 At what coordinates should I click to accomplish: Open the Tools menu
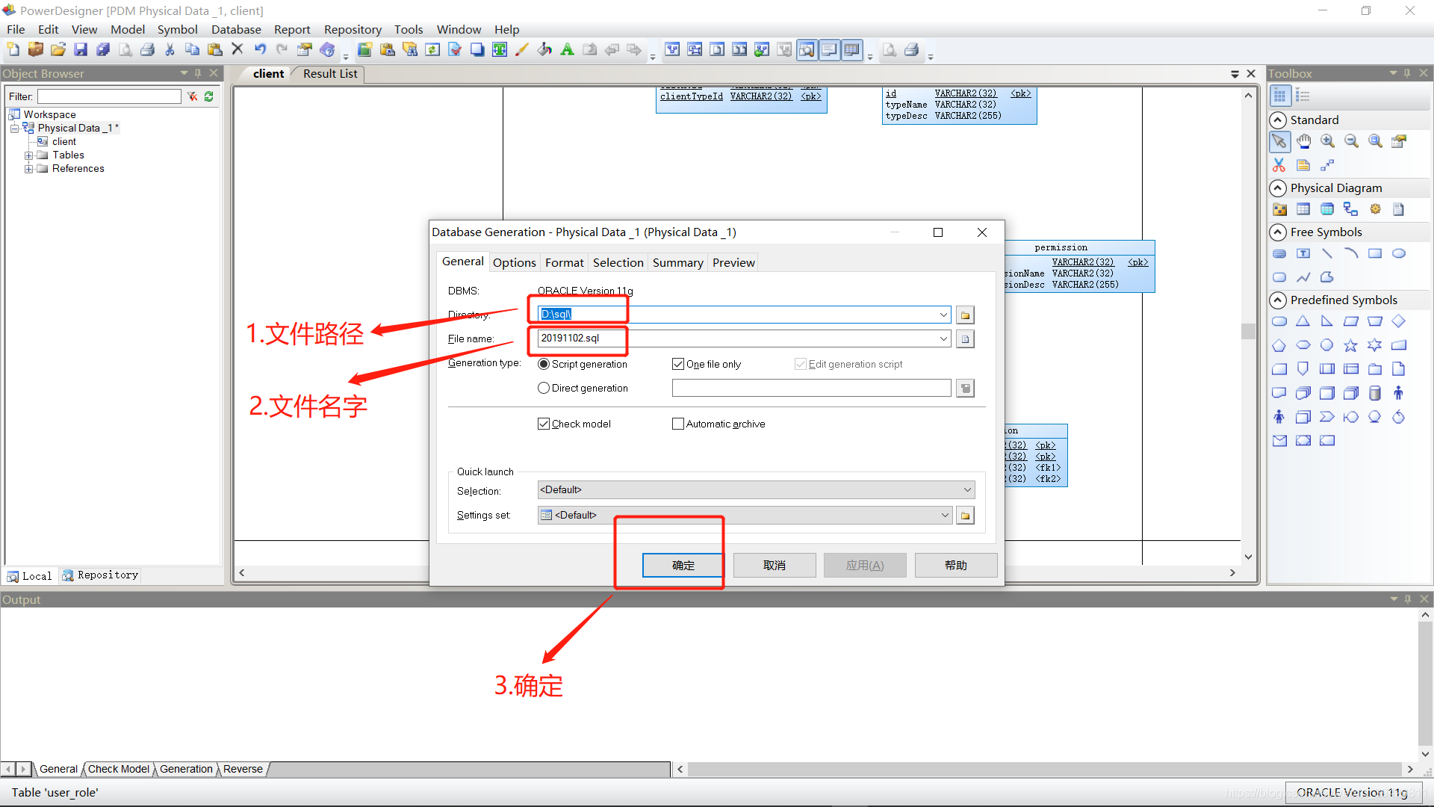[409, 29]
